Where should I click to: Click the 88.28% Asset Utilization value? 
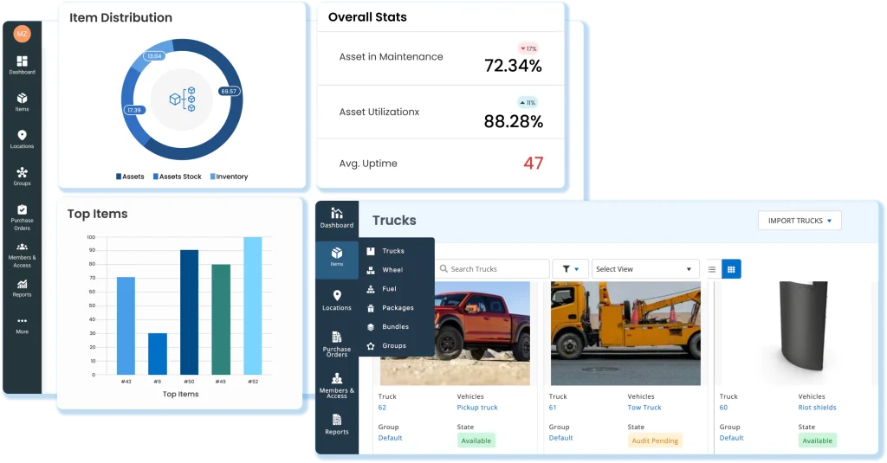514,121
